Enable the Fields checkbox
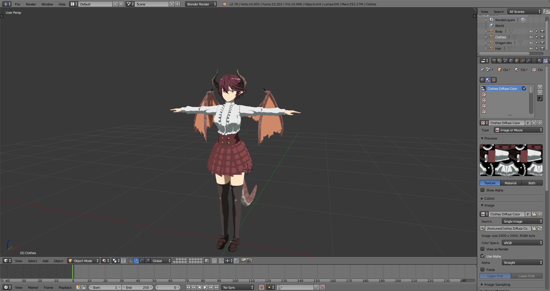550x291 pixels. [482, 270]
